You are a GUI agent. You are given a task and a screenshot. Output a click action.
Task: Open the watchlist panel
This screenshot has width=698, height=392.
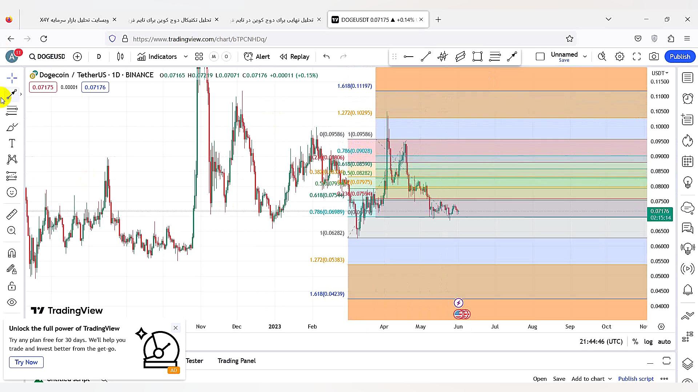point(687,78)
